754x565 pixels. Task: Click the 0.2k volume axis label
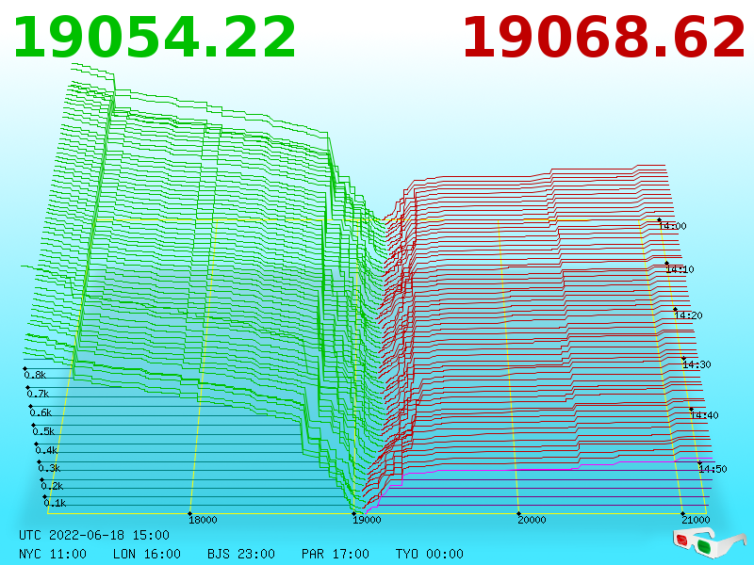click(x=53, y=486)
